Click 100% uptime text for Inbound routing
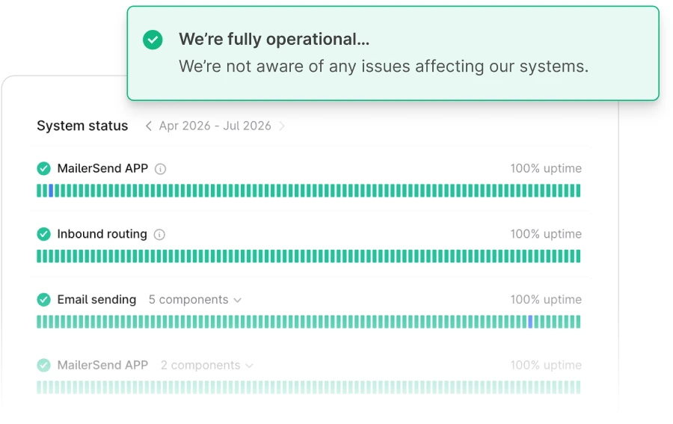The height and width of the screenshot is (424, 673). click(x=546, y=234)
